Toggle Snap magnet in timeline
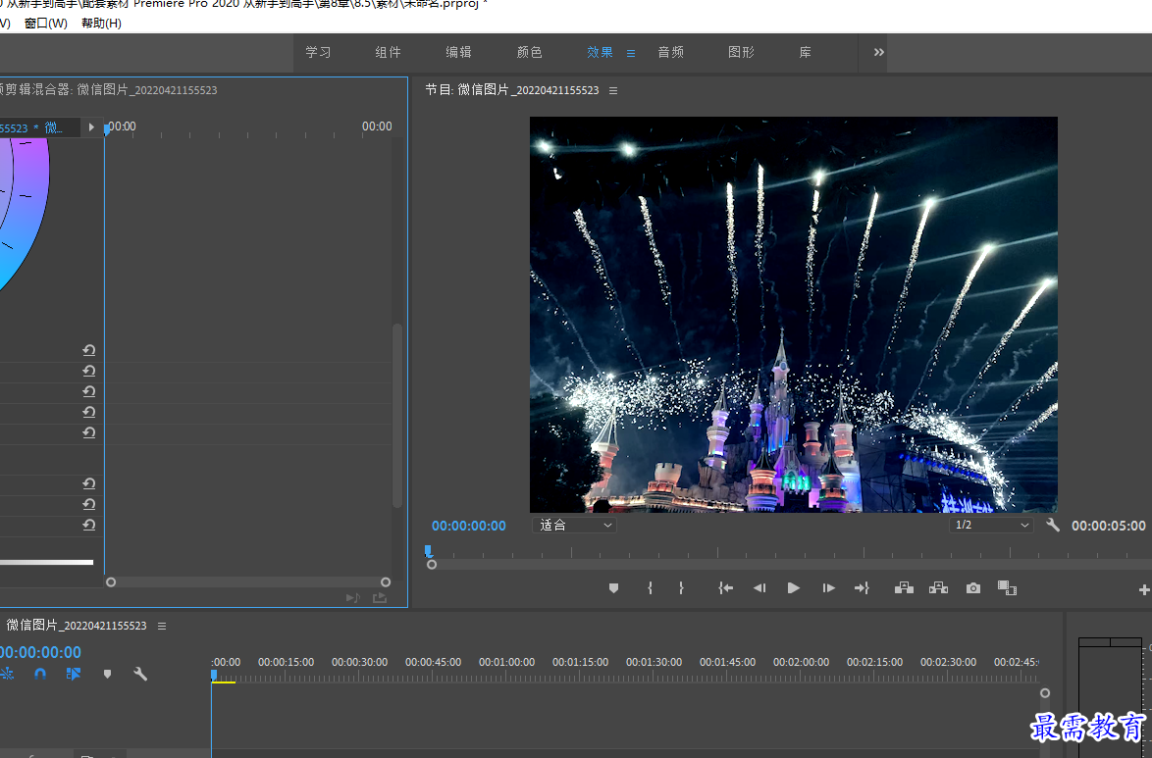The image size is (1152, 758). click(x=40, y=674)
